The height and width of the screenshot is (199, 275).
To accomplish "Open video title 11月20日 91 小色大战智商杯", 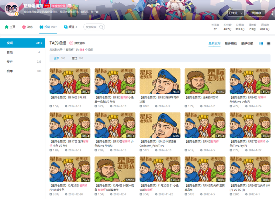I will (x=159, y=187).
